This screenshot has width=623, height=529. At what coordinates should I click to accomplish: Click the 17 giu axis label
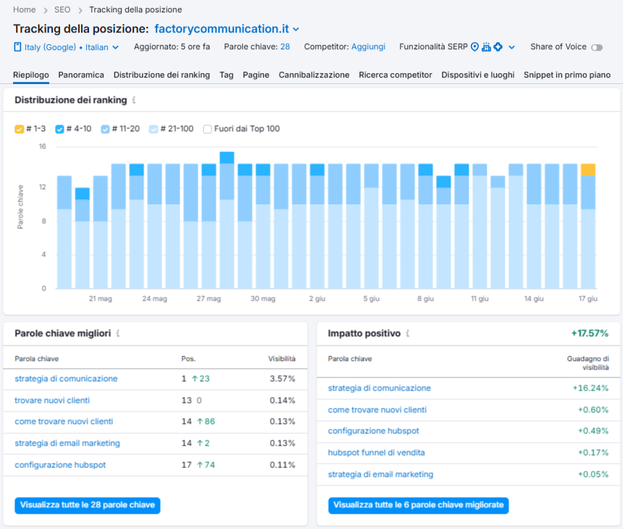click(588, 299)
